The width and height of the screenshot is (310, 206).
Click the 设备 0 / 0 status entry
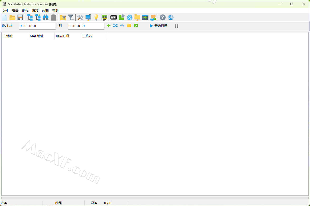point(101,203)
